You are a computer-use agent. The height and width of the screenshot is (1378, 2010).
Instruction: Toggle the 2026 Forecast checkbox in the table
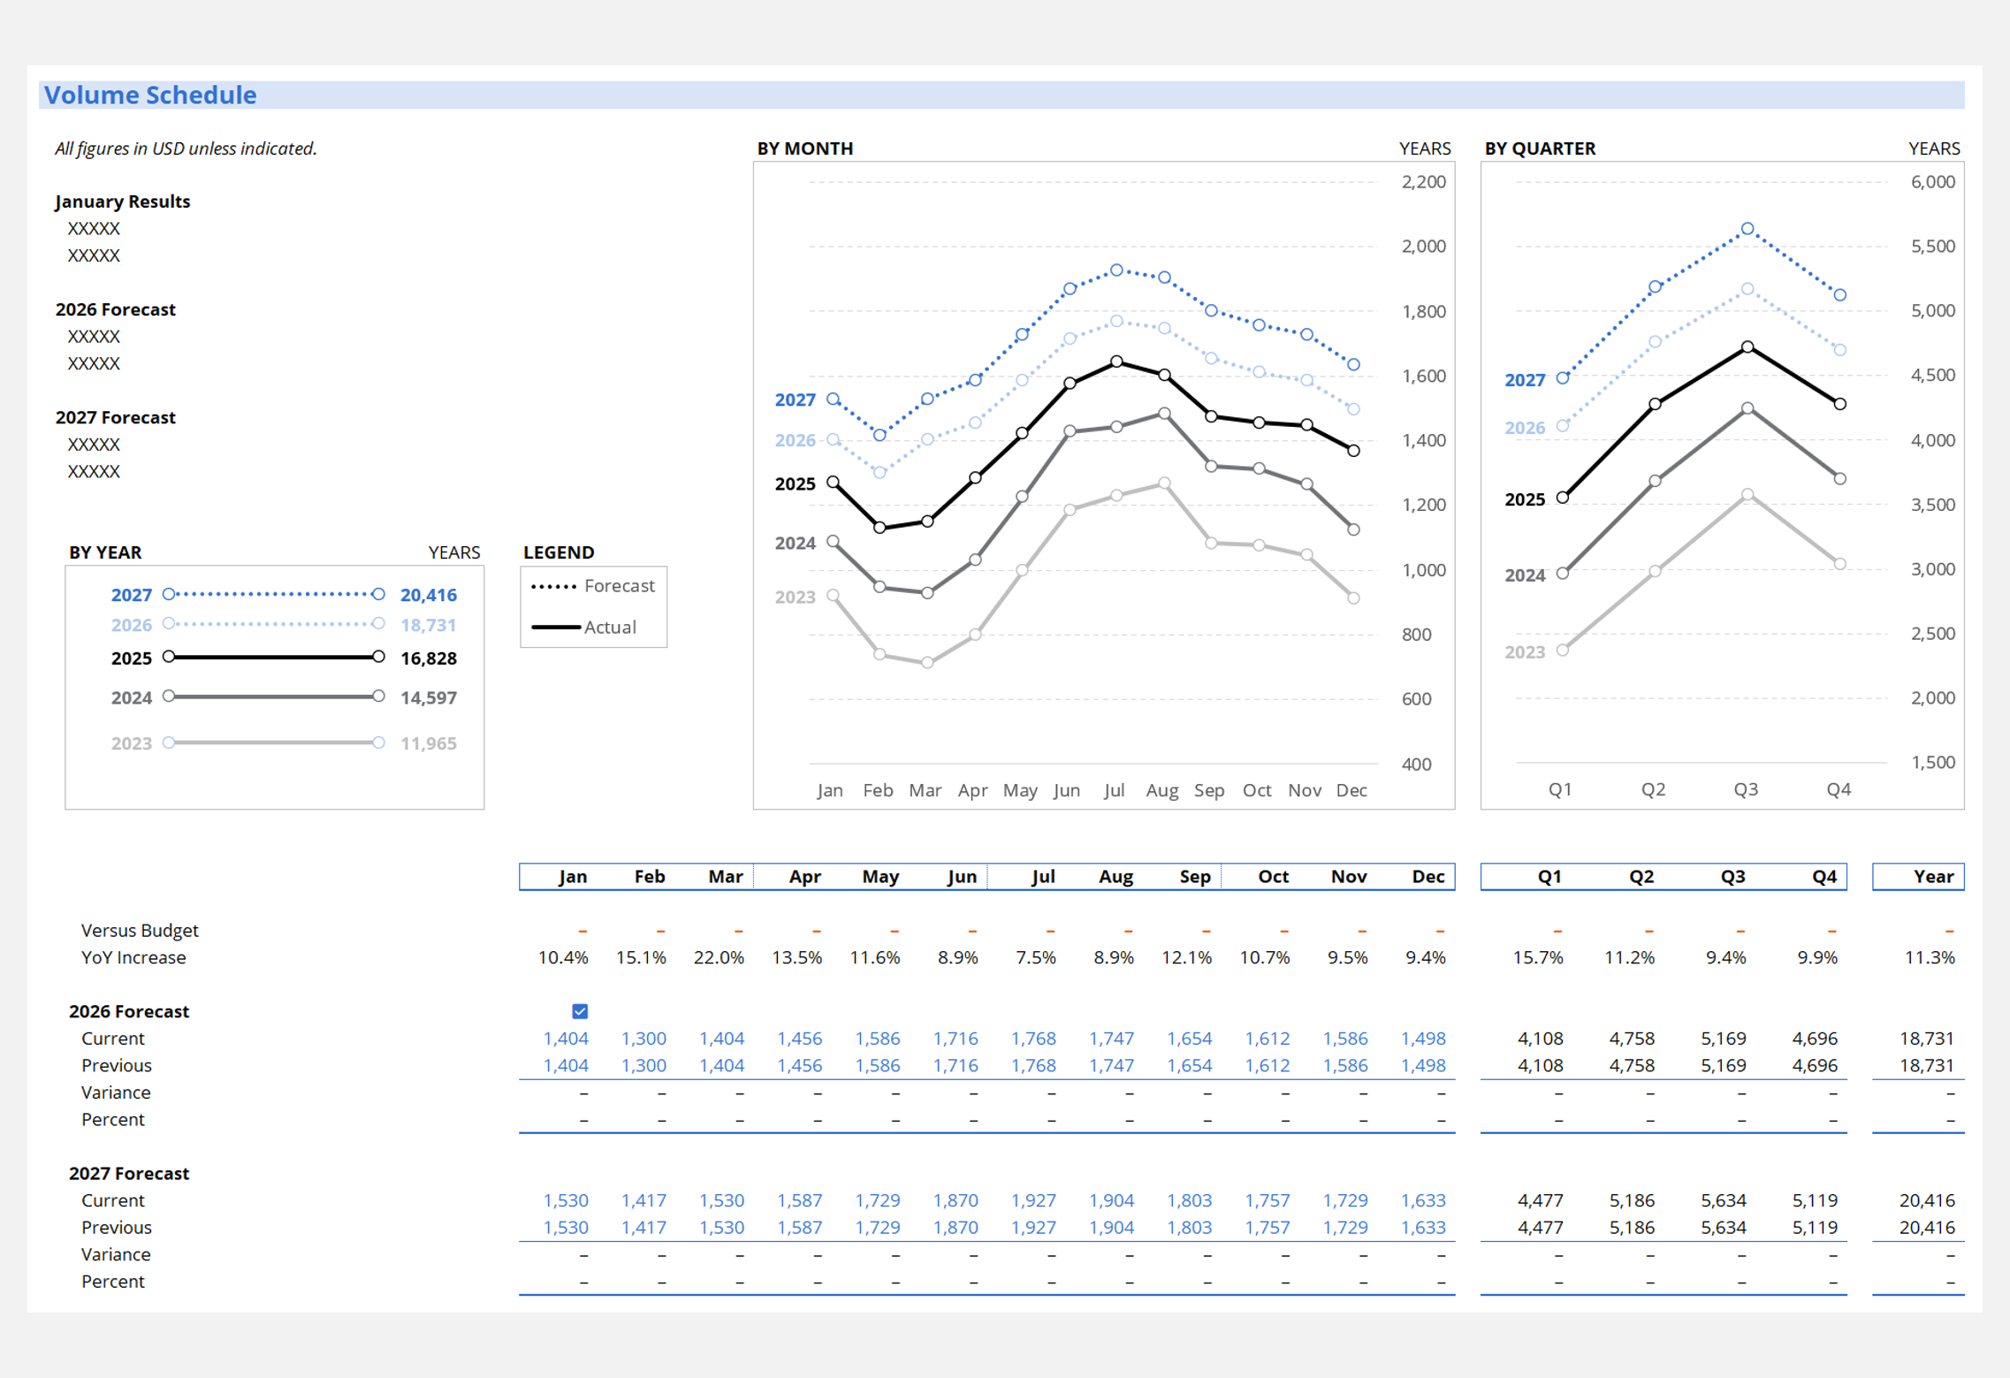(579, 1010)
